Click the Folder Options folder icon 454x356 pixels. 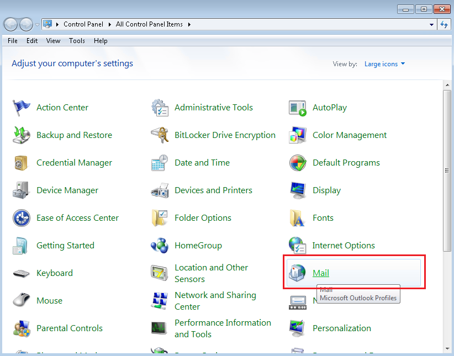pyautogui.click(x=160, y=218)
